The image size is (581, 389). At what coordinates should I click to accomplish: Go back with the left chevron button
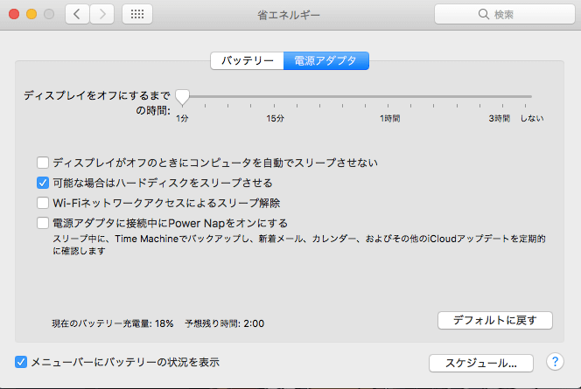77,14
